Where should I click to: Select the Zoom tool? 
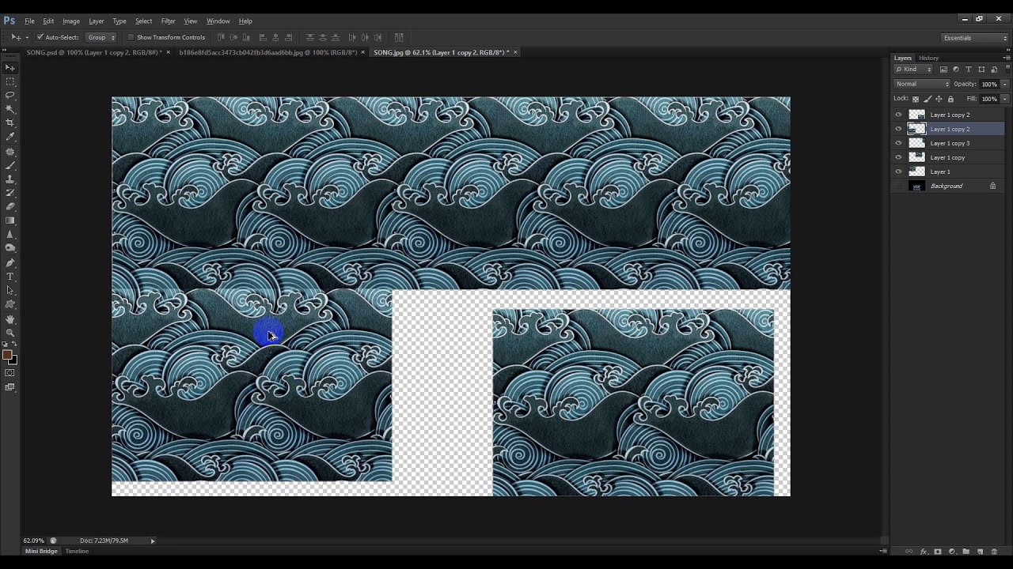coord(10,333)
